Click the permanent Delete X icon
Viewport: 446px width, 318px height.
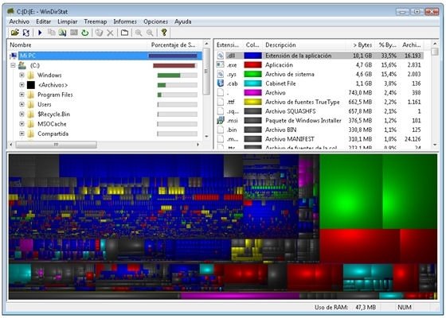(x=110, y=33)
